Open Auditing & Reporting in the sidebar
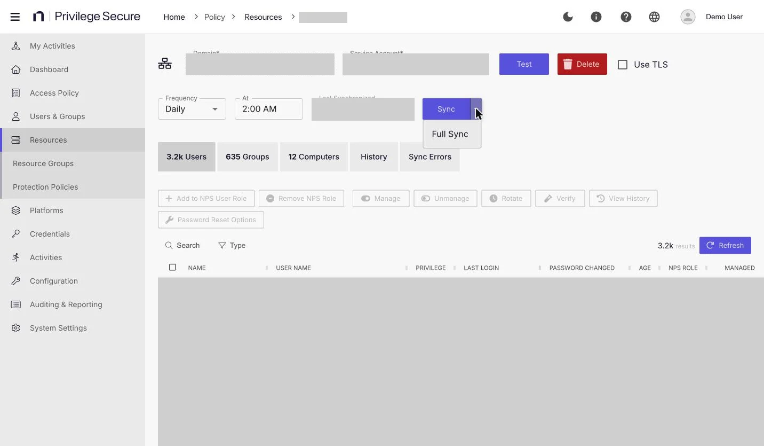 pyautogui.click(x=73, y=304)
